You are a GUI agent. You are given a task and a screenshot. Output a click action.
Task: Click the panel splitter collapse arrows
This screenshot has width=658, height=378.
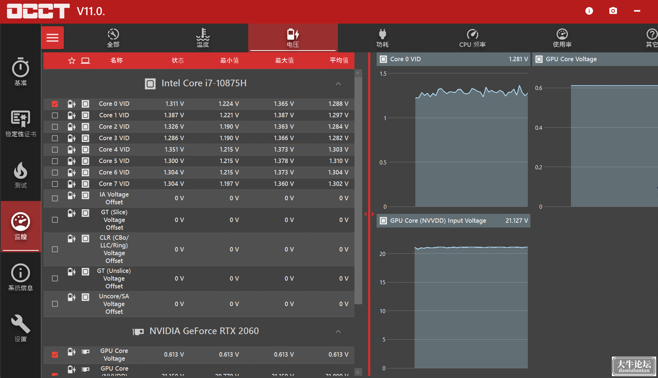tap(369, 214)
